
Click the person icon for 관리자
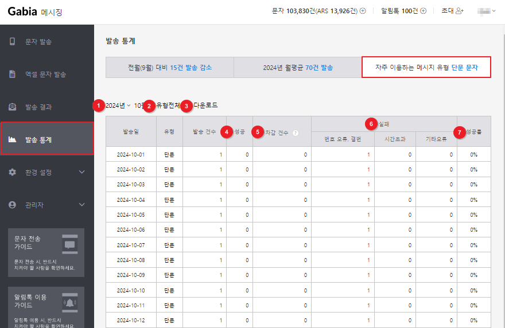[x=12, y=205]
